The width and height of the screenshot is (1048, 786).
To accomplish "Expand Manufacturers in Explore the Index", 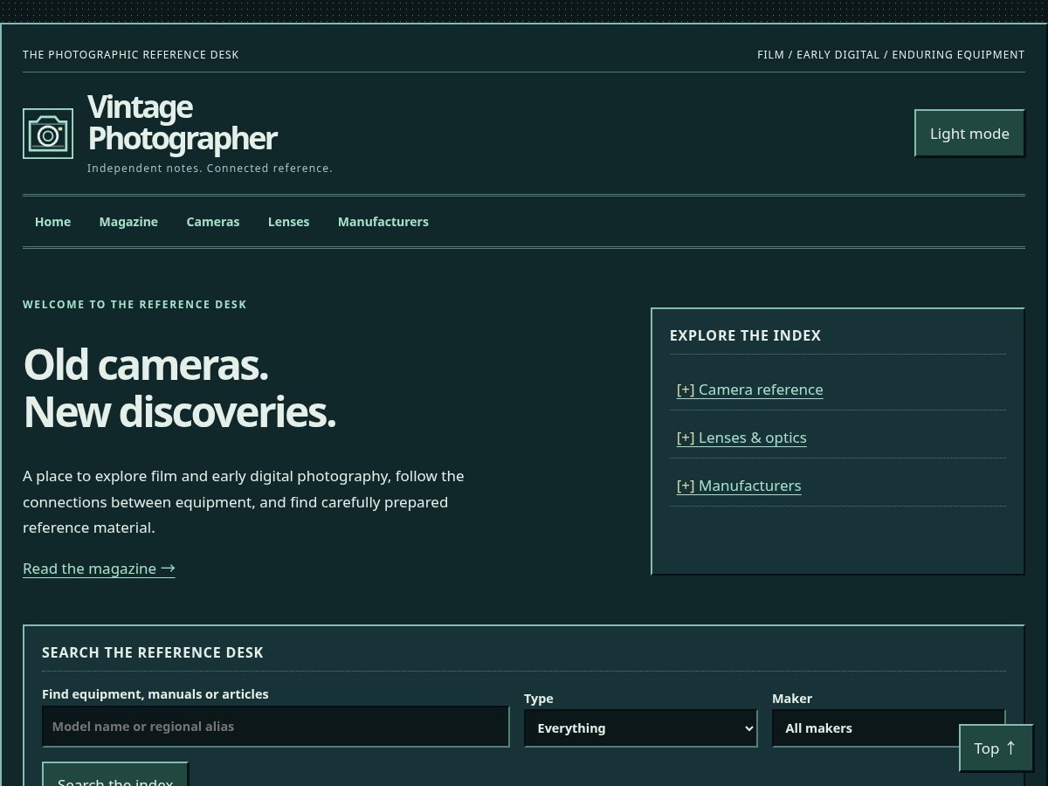I will (x=739, y=486).
